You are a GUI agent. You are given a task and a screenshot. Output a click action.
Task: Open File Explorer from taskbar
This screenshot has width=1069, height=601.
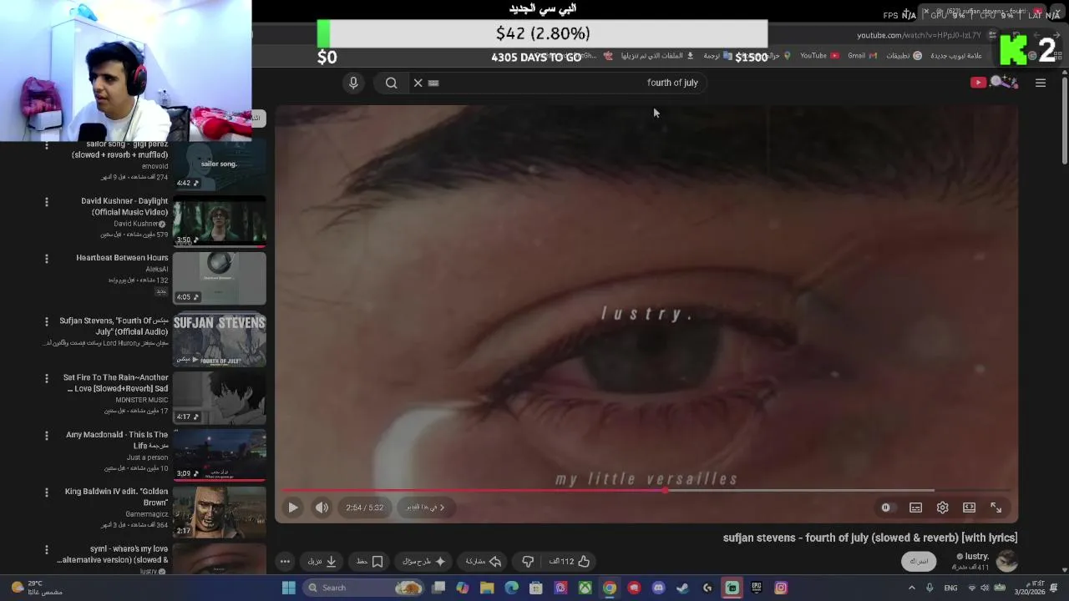pos(487,588)
